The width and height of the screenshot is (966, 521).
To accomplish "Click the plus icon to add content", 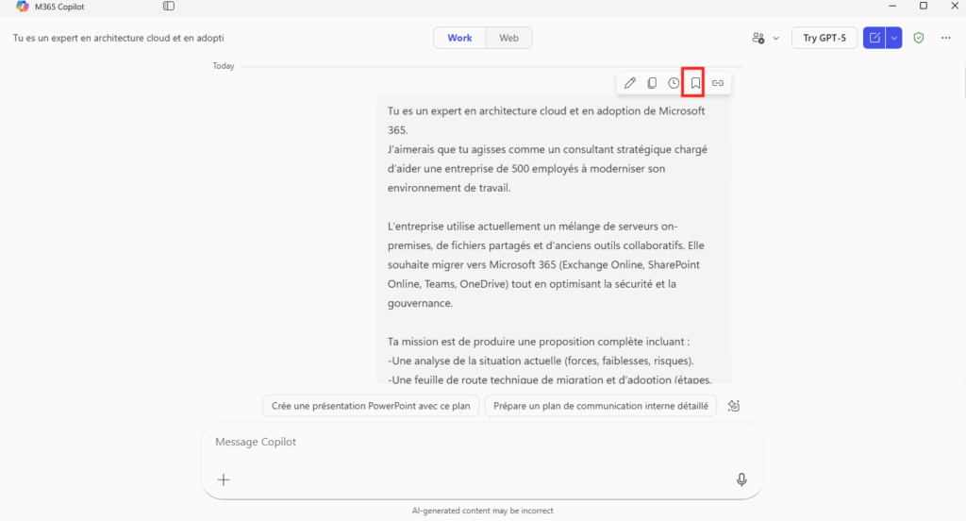I will (x=224, y=479).
